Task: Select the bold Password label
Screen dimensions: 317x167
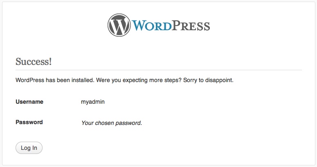Action: [x=29, y=122]
